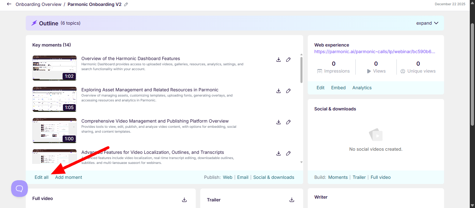Viewport: 475px width, 208px height.
Task: Build Trailer
Action: 359,177
